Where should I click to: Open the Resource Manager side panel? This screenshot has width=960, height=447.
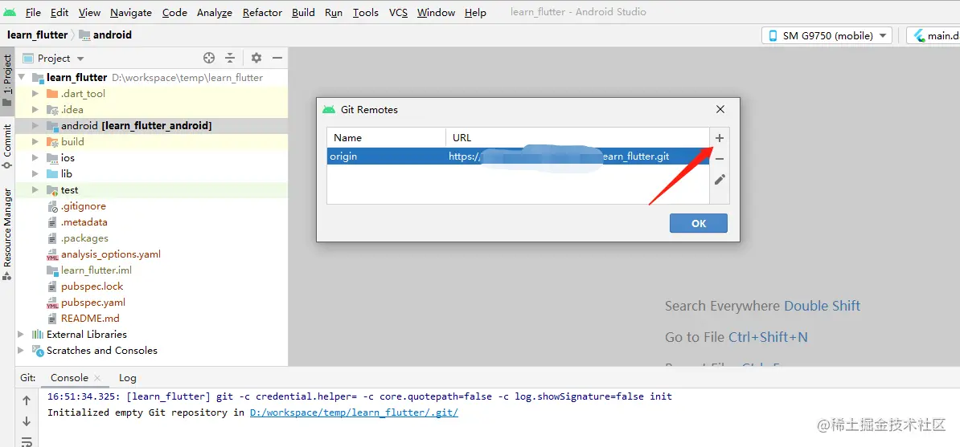pos(7,234)
